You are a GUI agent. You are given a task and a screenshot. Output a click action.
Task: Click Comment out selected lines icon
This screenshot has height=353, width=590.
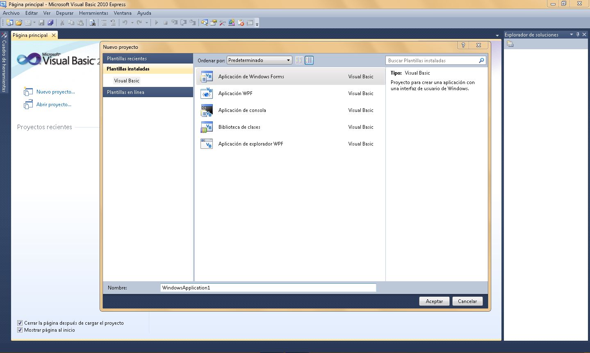(x=104, y=23)
